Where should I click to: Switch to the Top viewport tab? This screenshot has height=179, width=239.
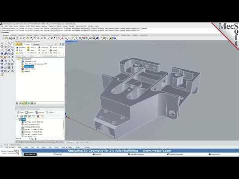click(x=77, y=142)
